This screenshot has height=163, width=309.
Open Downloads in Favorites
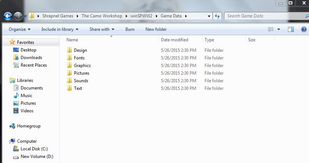(x=31, y=58)
